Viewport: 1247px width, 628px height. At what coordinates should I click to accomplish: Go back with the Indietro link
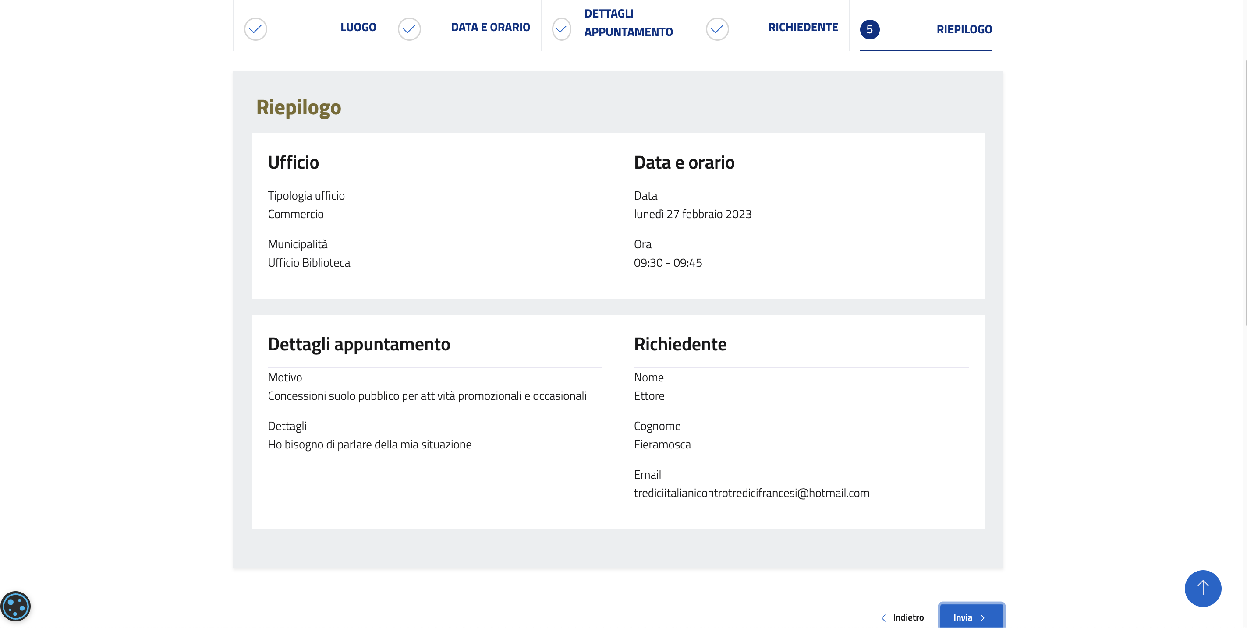pyautogui.click(x=908, y=617)
